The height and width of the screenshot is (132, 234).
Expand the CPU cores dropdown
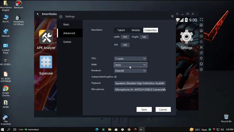[x=131, y=59]
